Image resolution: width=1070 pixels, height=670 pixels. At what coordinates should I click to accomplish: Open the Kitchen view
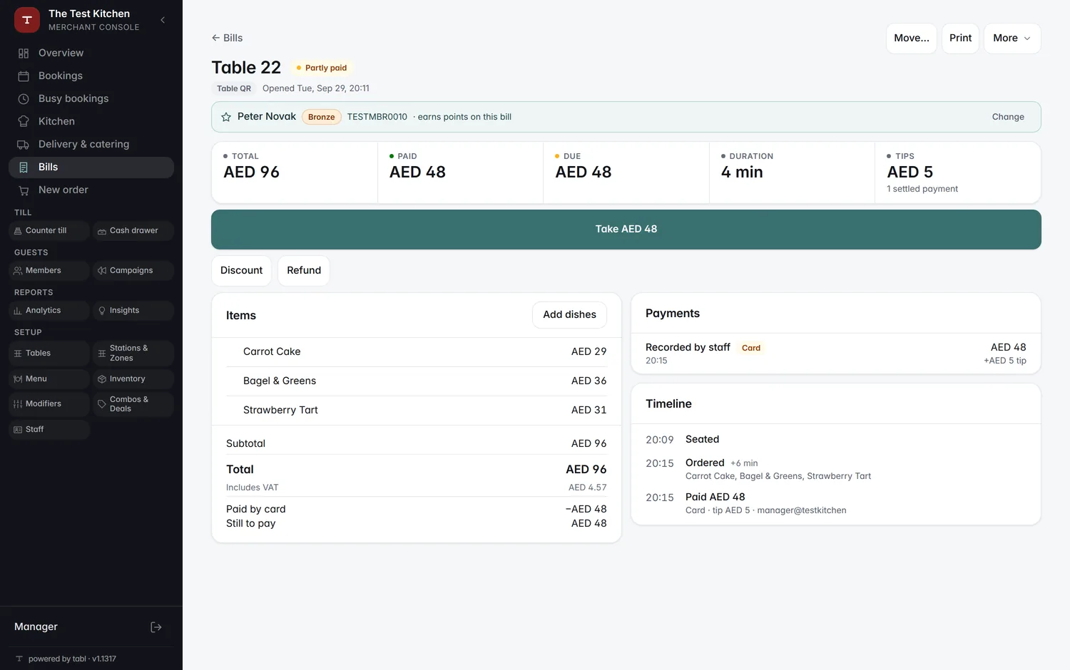tap(91, 121)
